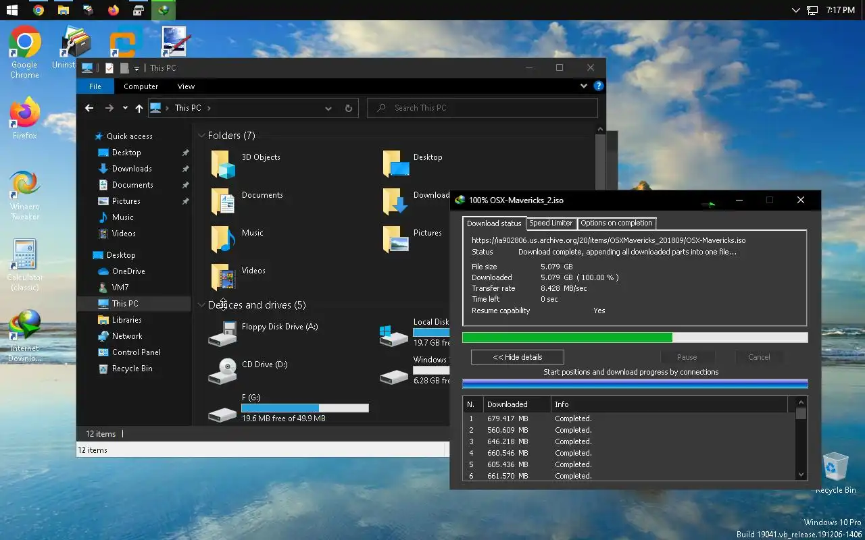Click the clock showing 7:17 PM

(x=841, y=10)
